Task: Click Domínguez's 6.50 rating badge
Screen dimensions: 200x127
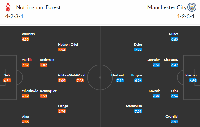Action: [x=43, y=96]
